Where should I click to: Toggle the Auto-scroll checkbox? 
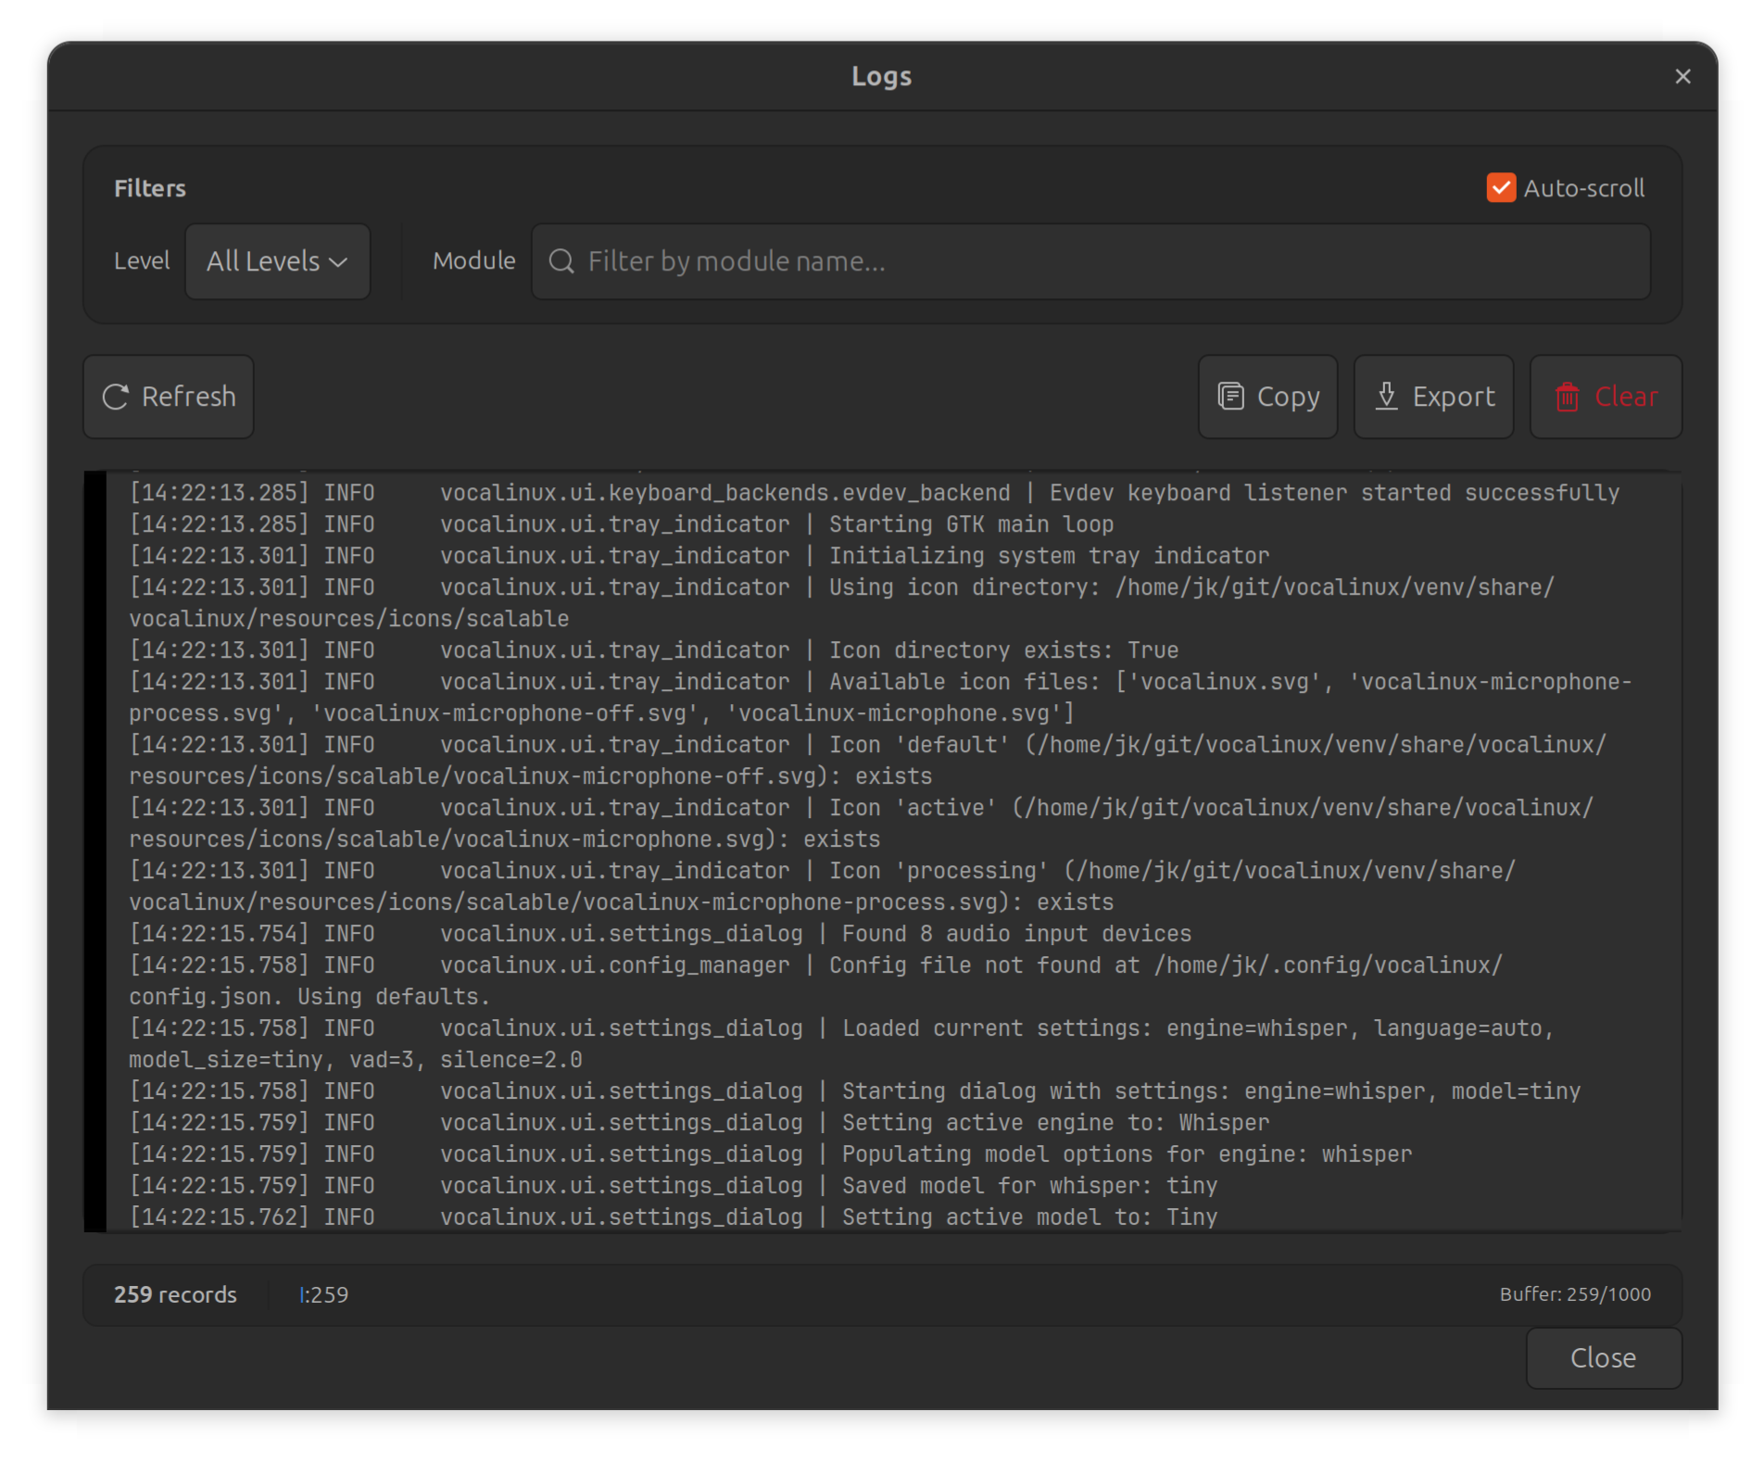1501,188
